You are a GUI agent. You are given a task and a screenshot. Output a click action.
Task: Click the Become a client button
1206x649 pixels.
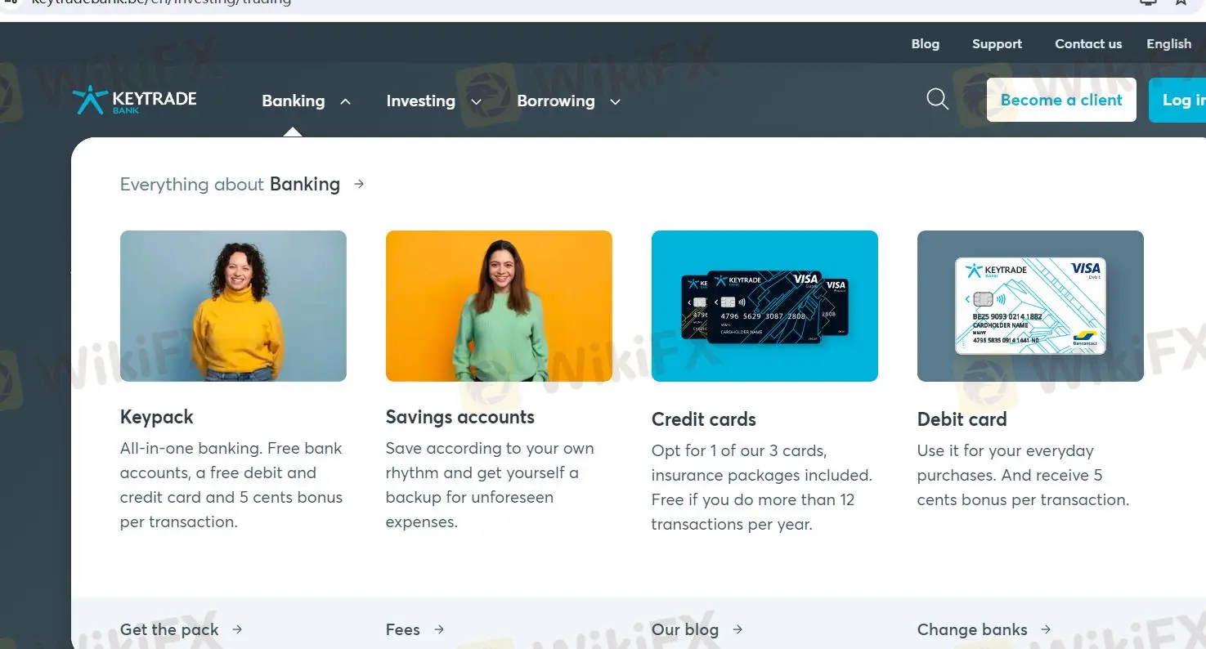pyautogui.click(x=1061, y=100)
